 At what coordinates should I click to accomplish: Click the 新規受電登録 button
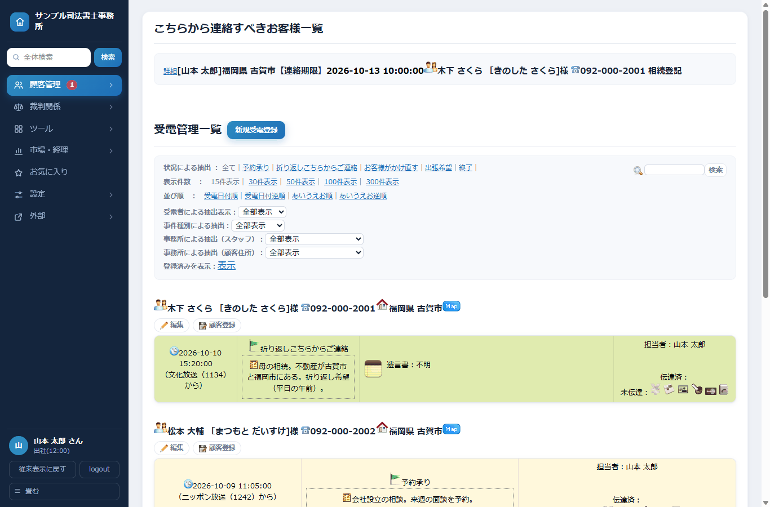(x=256, y=130)
